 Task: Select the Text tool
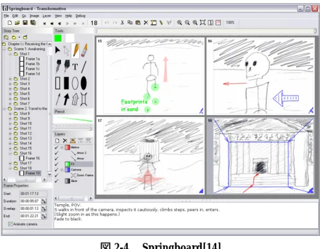(x=75, y=67)
